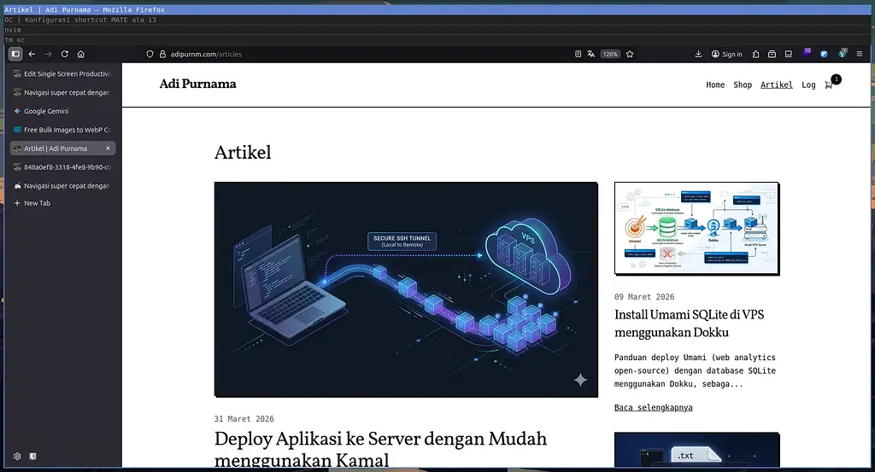Toggle the Firefox sidebar button
Viewport: 875px width, 472px height.
(15, 54)
